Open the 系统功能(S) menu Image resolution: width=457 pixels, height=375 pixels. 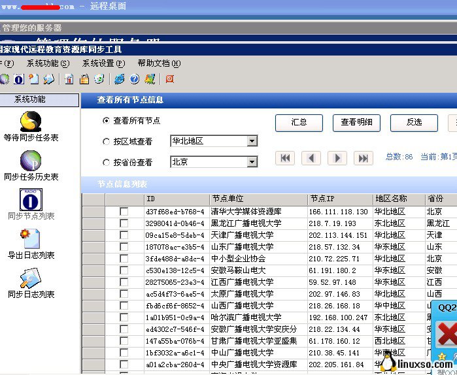coord(48,63)
